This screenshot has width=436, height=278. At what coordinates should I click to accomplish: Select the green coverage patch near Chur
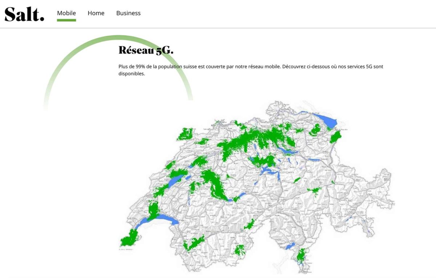(x=315, y=190)
